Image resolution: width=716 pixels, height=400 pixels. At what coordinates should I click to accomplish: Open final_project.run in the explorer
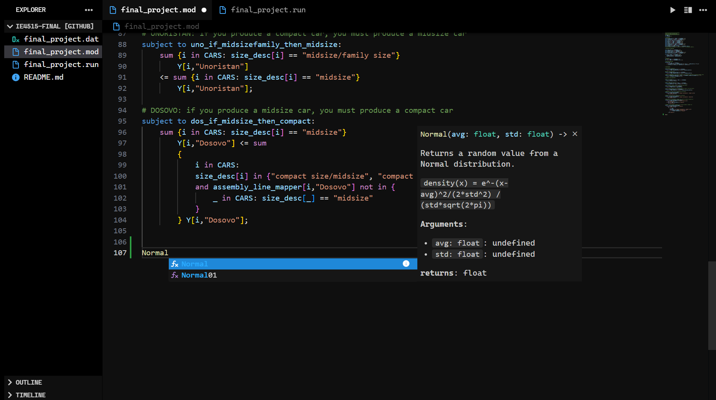pyautogui.click(x=61, y=65)
